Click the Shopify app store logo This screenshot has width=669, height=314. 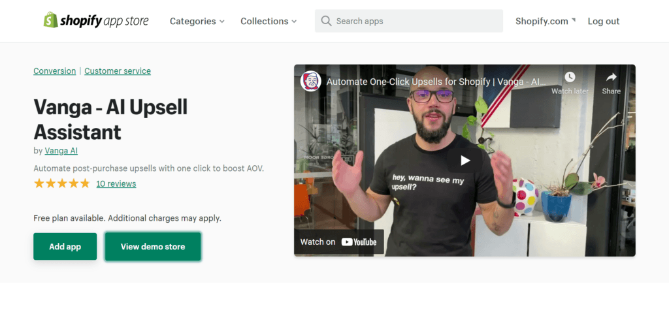click(x=96, y=20)
